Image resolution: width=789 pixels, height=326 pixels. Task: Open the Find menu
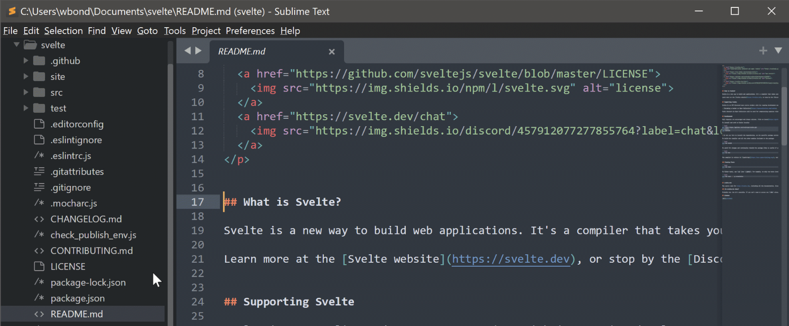(x=97, y=31)
